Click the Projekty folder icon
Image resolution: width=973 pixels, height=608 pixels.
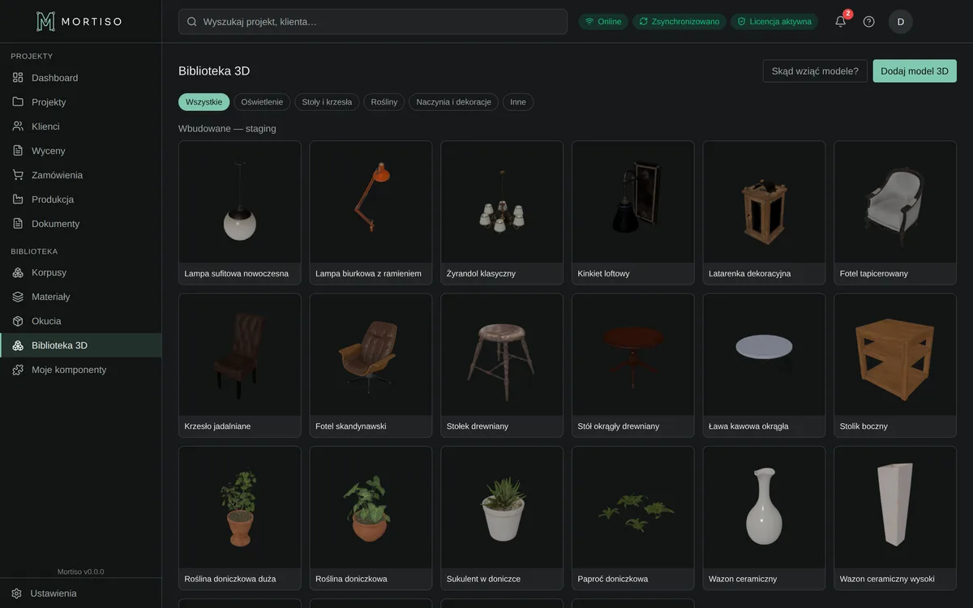pos(18,102)
